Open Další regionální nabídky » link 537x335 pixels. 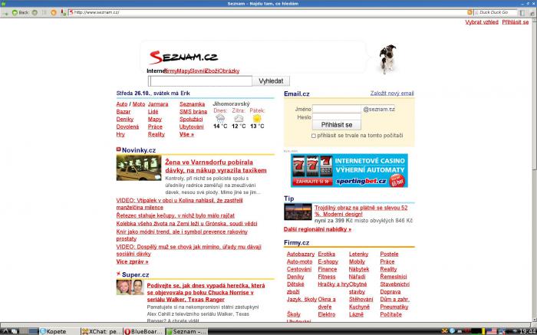318,229
